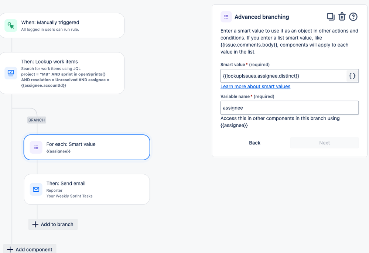Viewport: 369px width, 253px height.
Task: Open the smart value curly braces picker
Action: pyautogui.click(x=352, y=76)
